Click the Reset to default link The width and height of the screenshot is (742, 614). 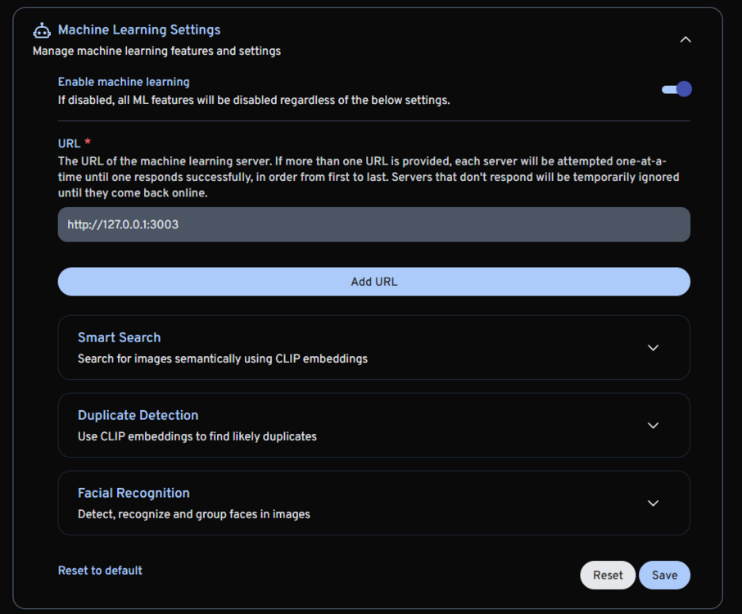coord(100,571)
